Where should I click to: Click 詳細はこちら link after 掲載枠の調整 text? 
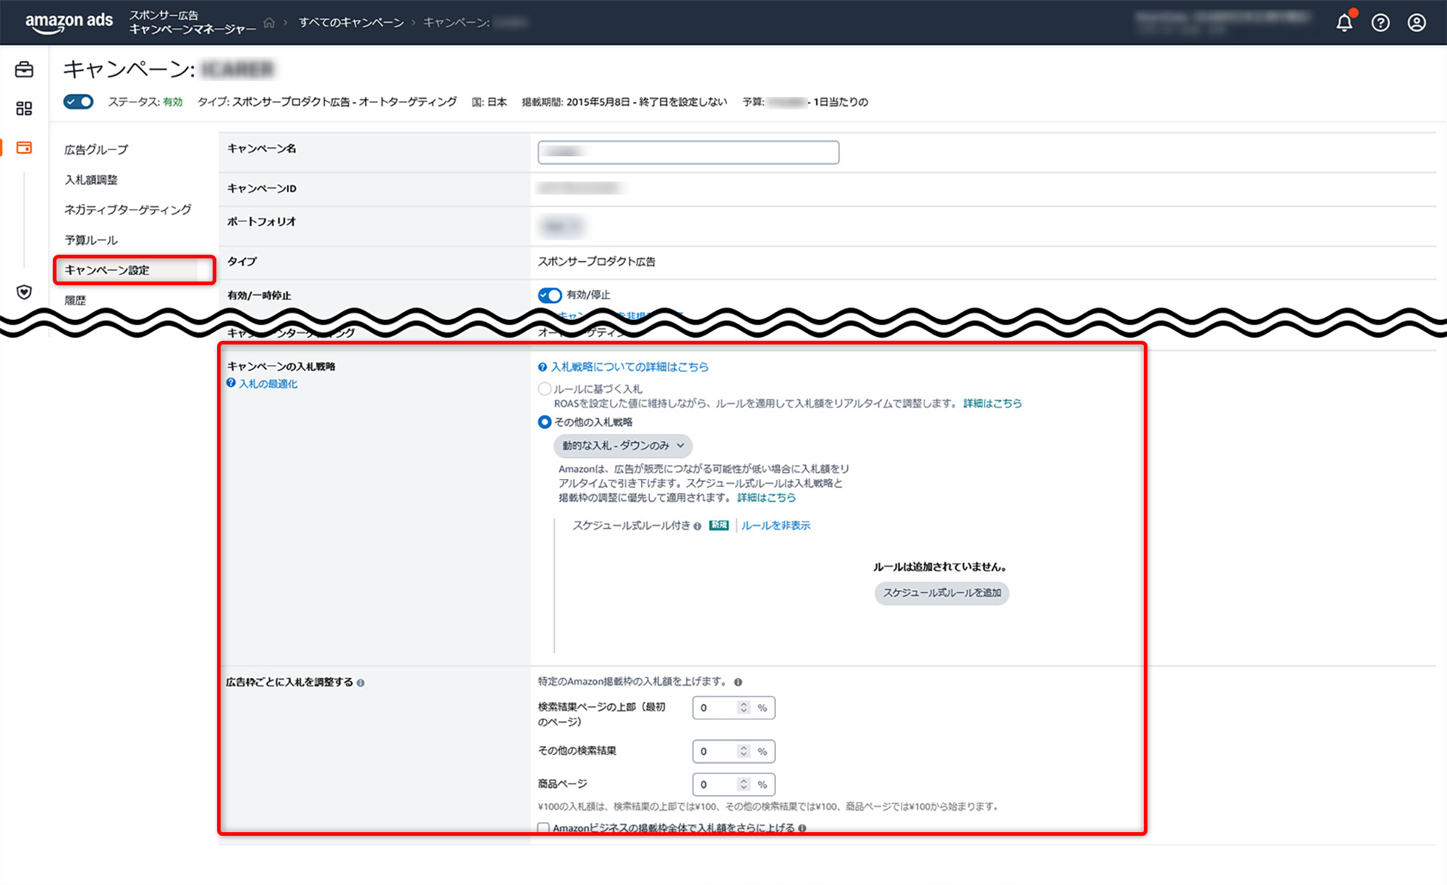(767, 498)
